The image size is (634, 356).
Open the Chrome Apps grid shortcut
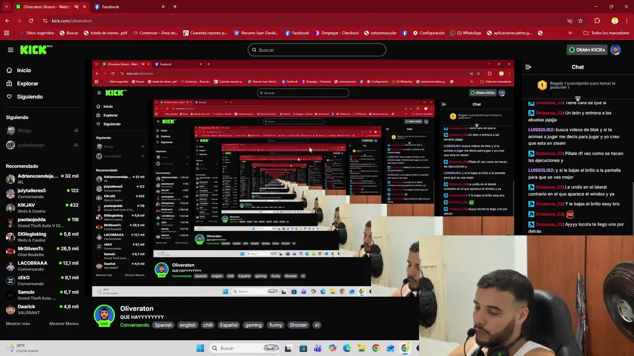tap(6, 33)
